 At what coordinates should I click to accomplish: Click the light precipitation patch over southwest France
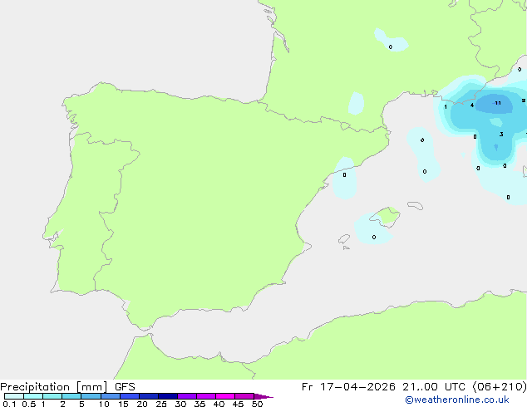click(x=356, y=103)
